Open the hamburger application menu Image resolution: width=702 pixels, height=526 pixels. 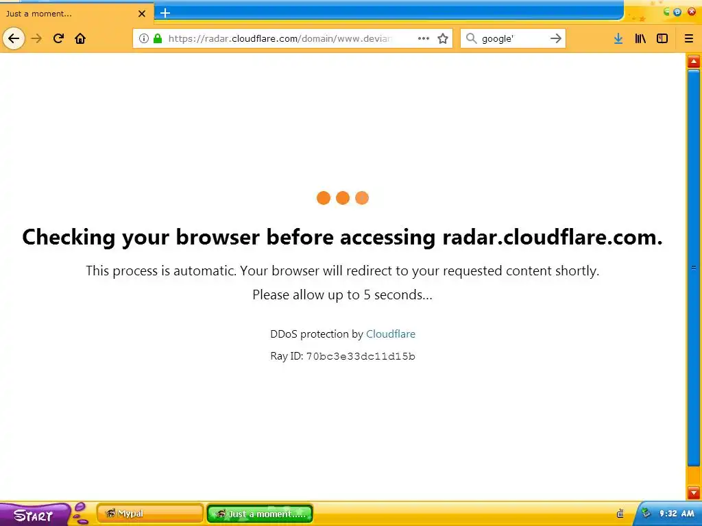tap(688, 38)
